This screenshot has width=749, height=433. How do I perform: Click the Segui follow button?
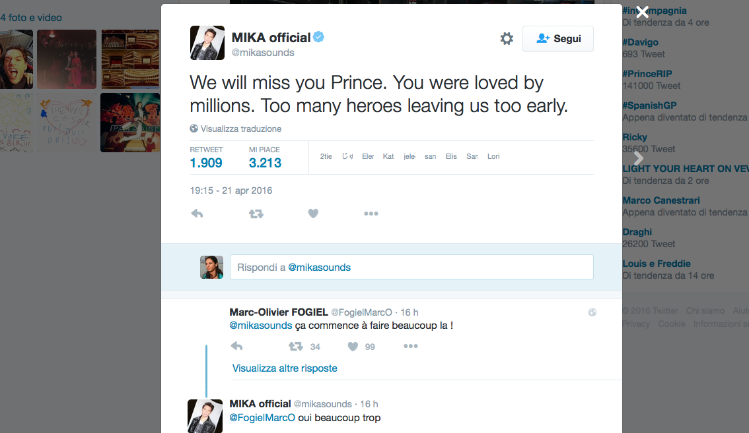click(558, 39)
